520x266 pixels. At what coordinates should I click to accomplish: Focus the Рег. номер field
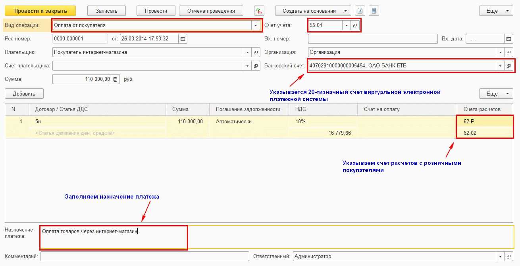(x=80, y=39)
